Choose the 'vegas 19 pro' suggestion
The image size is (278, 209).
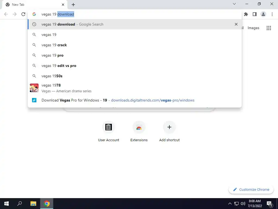[x=135, y=55]
